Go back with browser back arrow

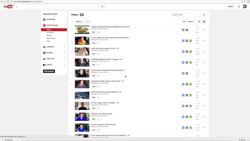(2, 2)
